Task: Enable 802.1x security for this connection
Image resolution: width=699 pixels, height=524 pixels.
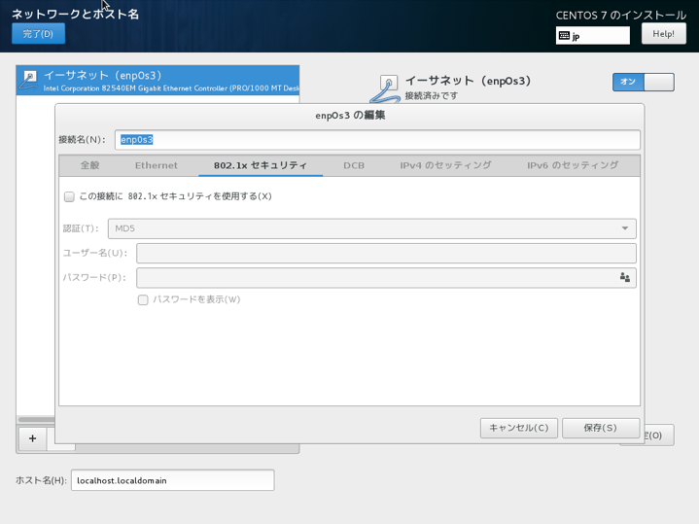Action: coord(69,196)
